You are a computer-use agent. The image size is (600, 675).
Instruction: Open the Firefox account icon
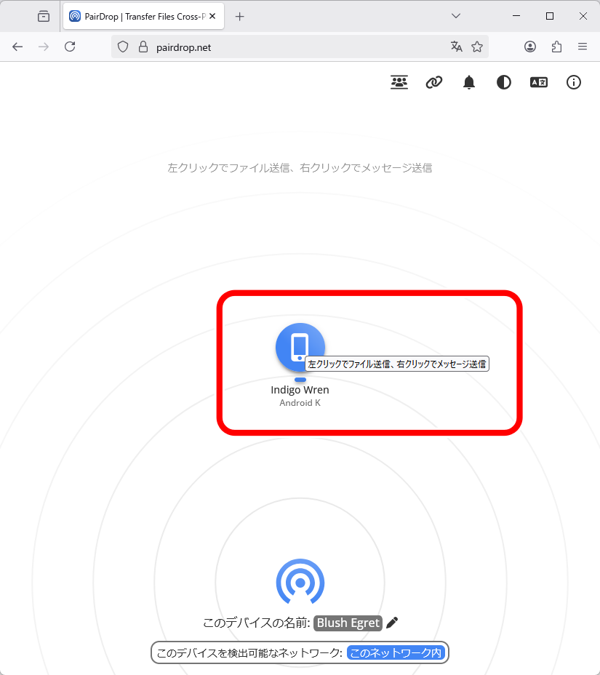click(x=530, y=47)
